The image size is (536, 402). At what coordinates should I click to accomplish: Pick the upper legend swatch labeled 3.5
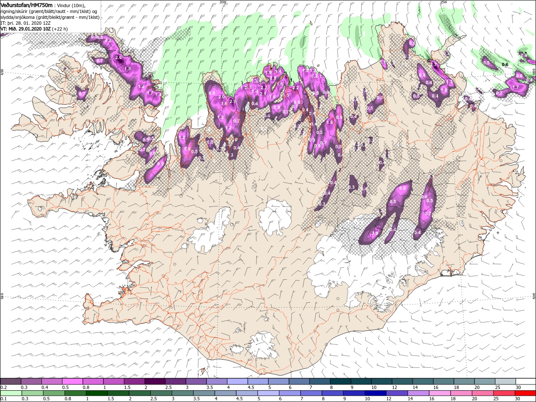tap(217, 381)
